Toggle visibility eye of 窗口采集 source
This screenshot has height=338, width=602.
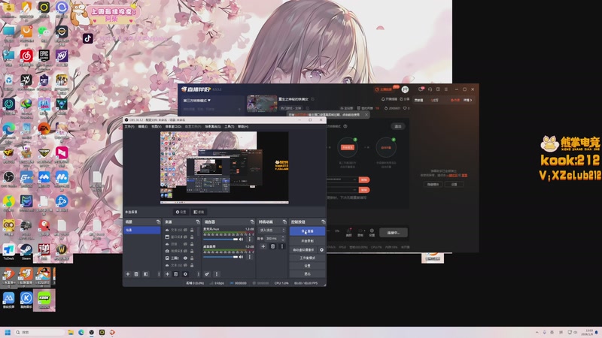[185, 237]
